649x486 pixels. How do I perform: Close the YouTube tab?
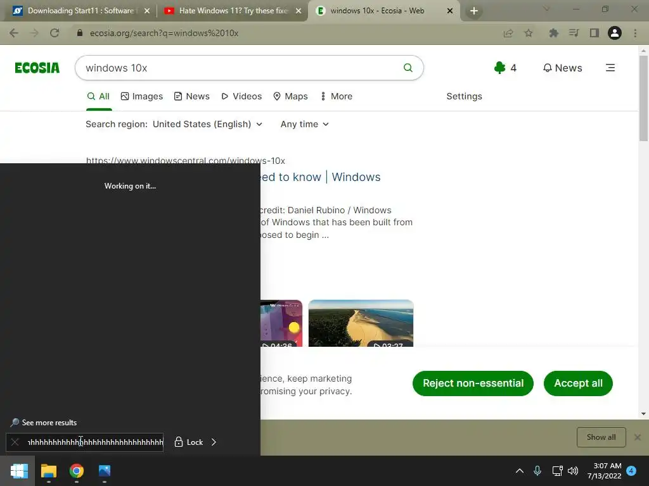(299, 11)
